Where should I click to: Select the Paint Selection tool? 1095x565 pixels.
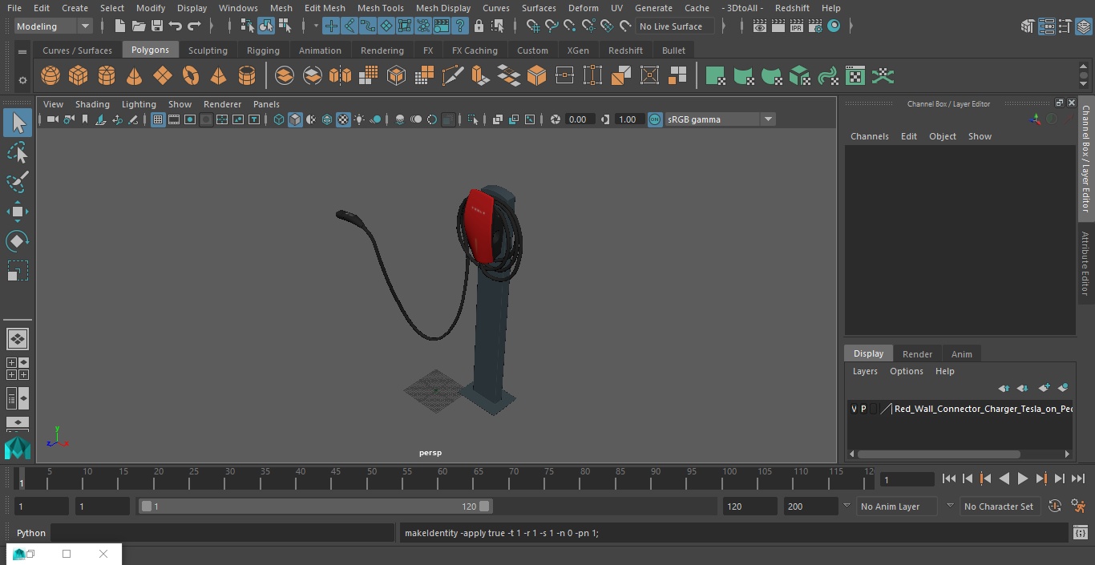tap(17, 181)
